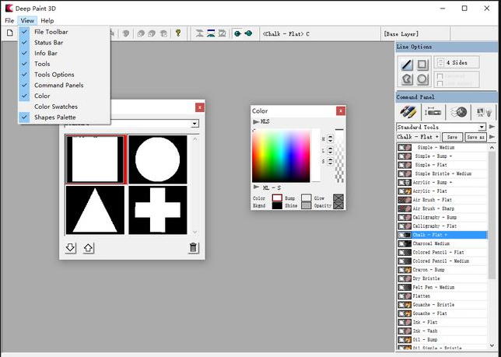
Task: Click the Save as button
Action: coord(475,137)
